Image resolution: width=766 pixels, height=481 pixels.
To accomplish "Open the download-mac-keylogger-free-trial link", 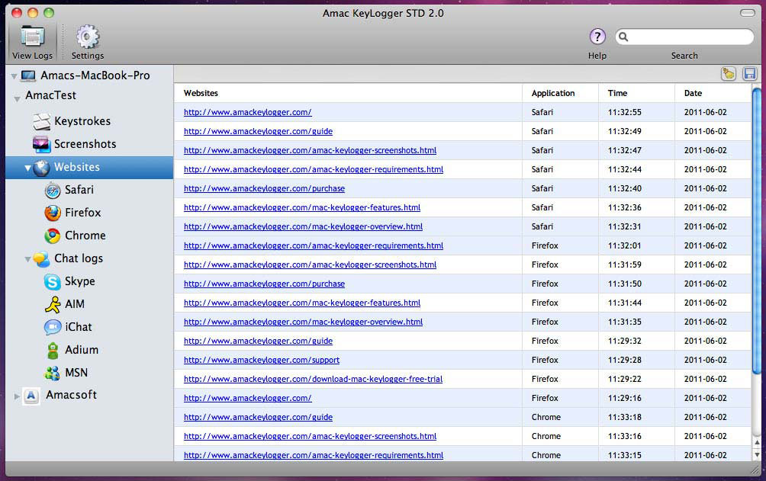I will point(313,379).
